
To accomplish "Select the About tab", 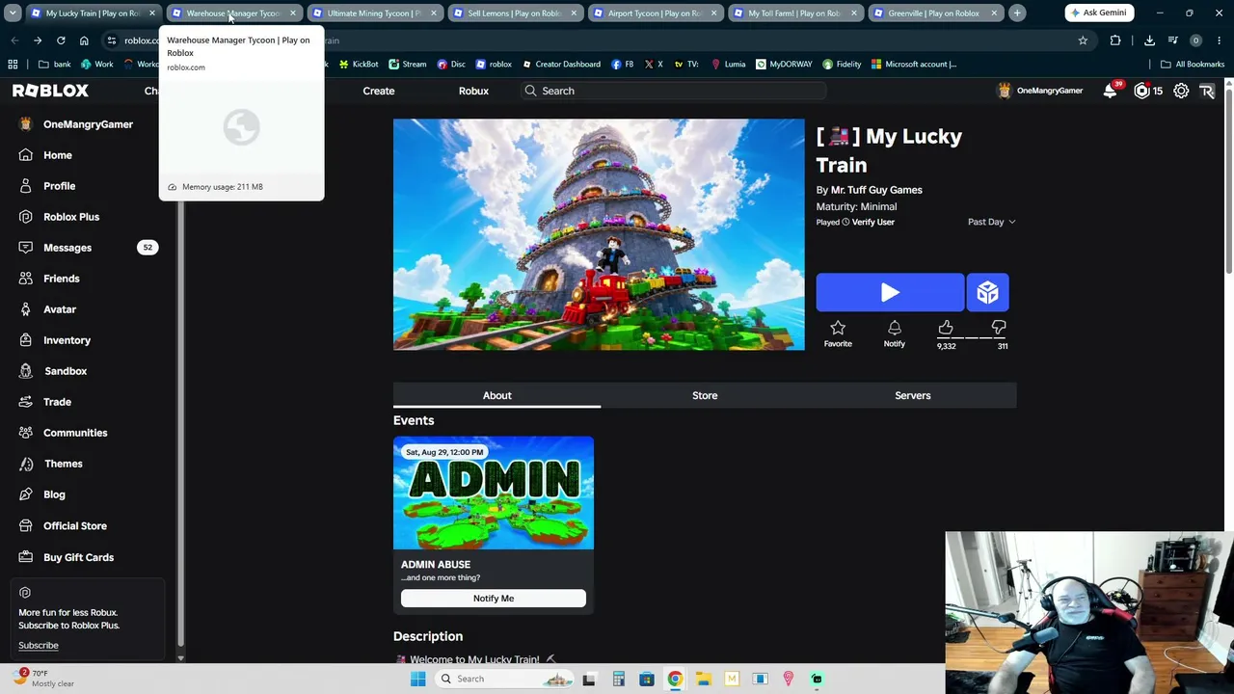I will [x=496, y=395].
